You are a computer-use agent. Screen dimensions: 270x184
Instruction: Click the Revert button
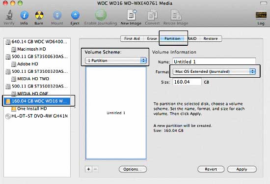coord(211,169)
